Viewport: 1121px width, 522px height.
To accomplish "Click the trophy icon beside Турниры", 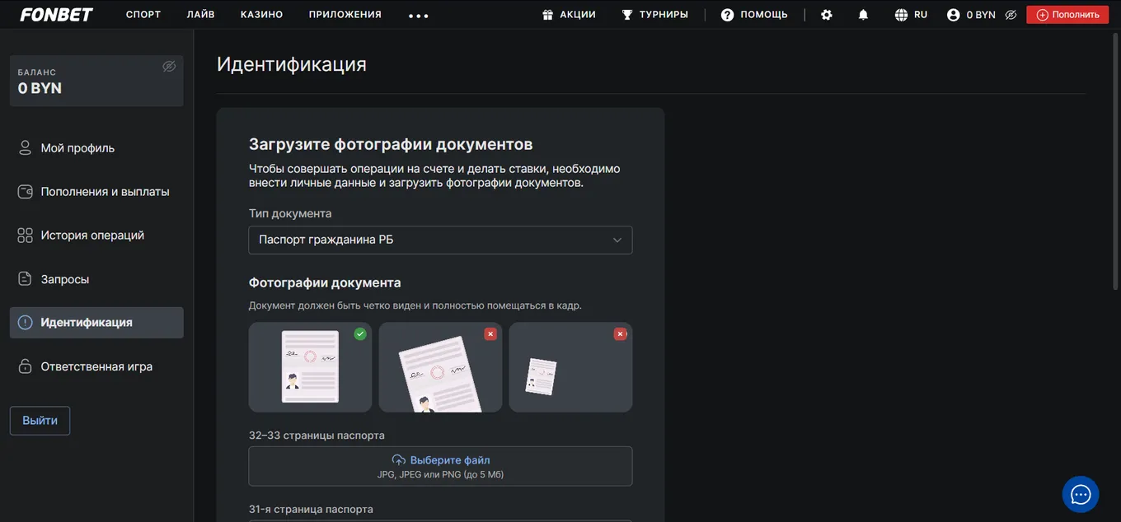I will pos(627,15).
